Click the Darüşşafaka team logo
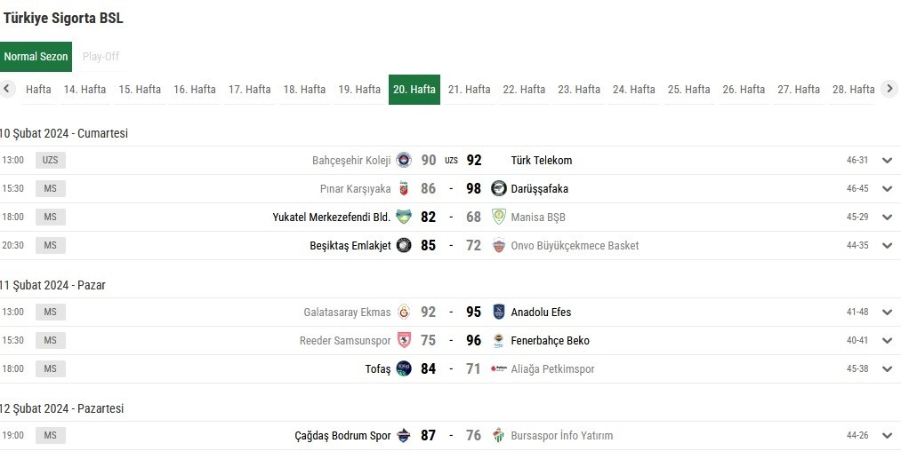The image size is (901, 459). tap(499, 188)
